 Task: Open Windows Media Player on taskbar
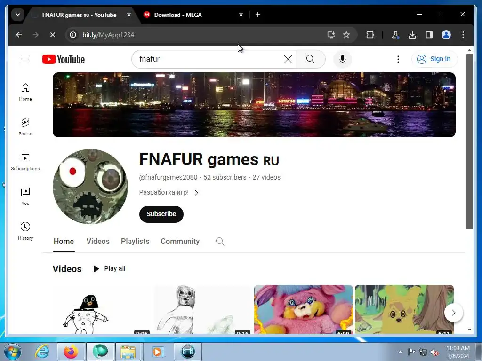(157, 352)
